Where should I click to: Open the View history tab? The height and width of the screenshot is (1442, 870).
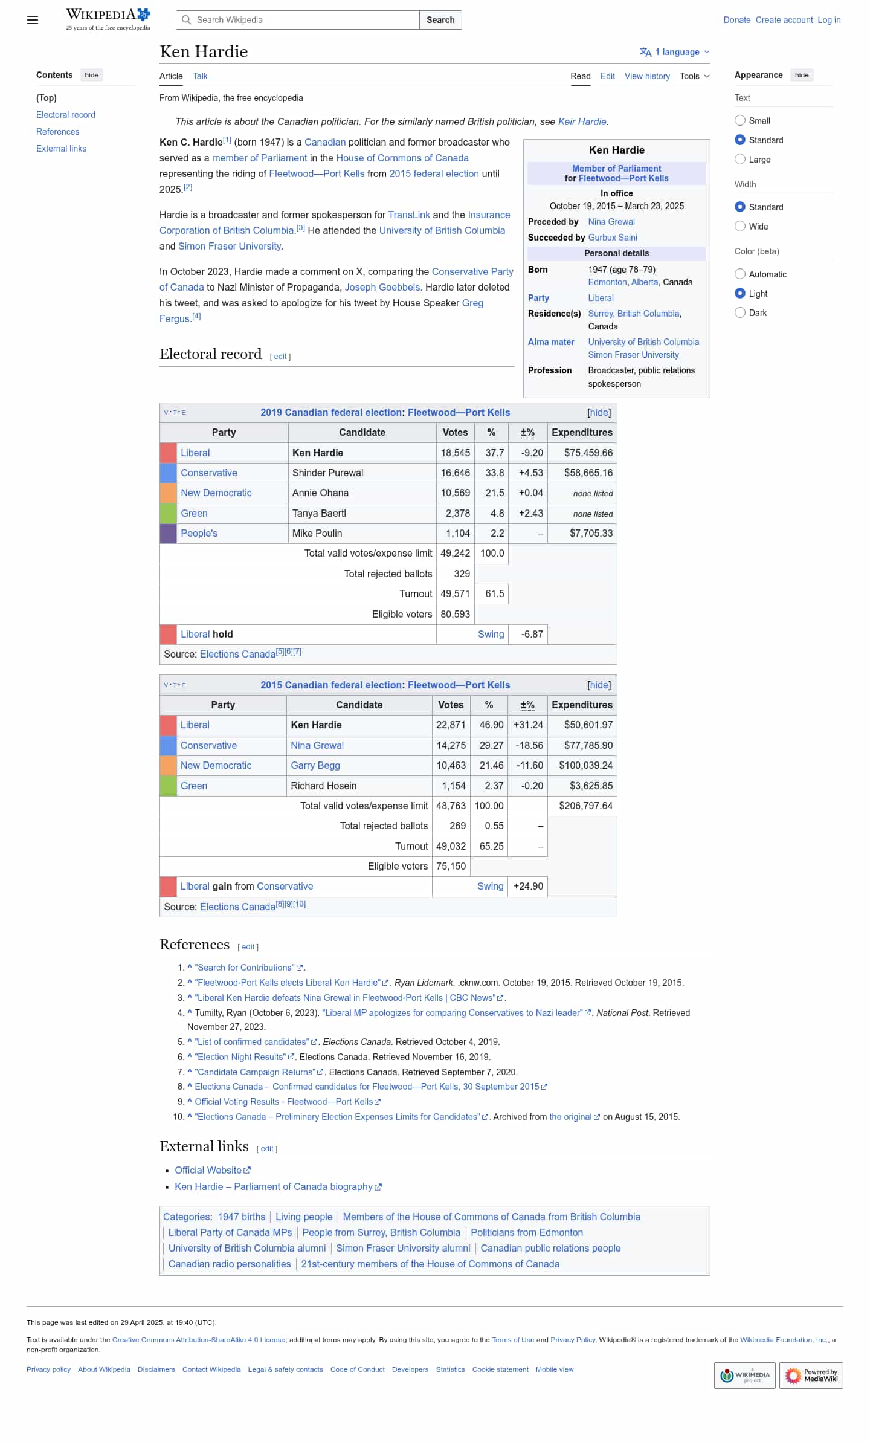coord(647,76)
